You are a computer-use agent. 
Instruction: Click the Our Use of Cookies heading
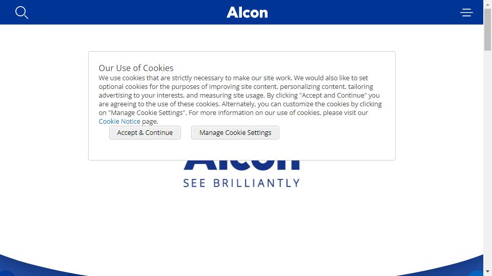point(136,68)
